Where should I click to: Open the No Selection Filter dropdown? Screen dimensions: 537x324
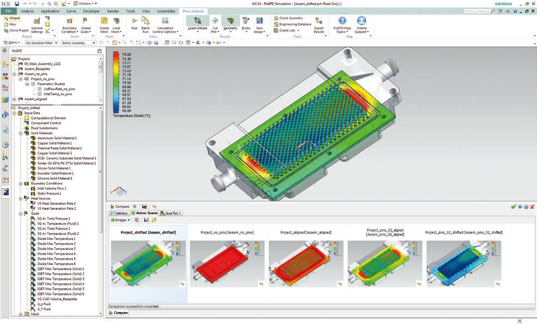tap(41, 43)
